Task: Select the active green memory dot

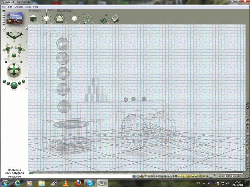Action: 3,11
